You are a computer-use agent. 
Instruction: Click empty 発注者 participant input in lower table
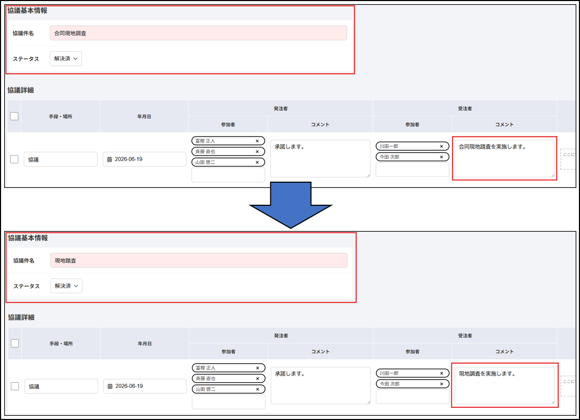point(229,402)
